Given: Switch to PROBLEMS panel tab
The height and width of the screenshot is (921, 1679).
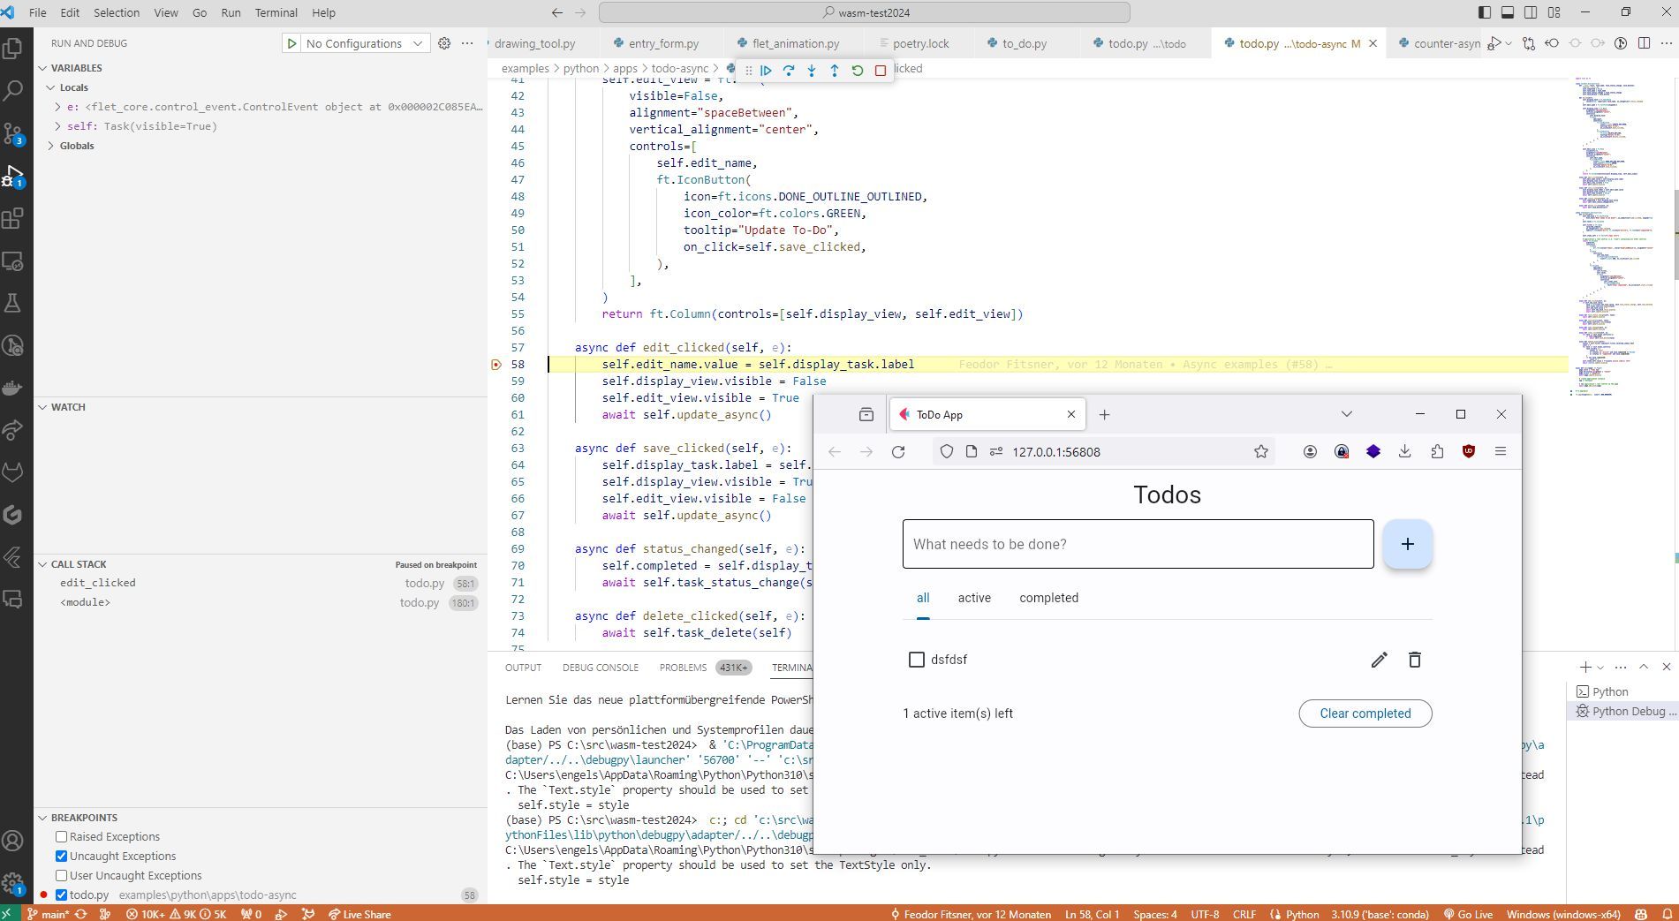Looking at the screenshot, I should tap(683, 668).
